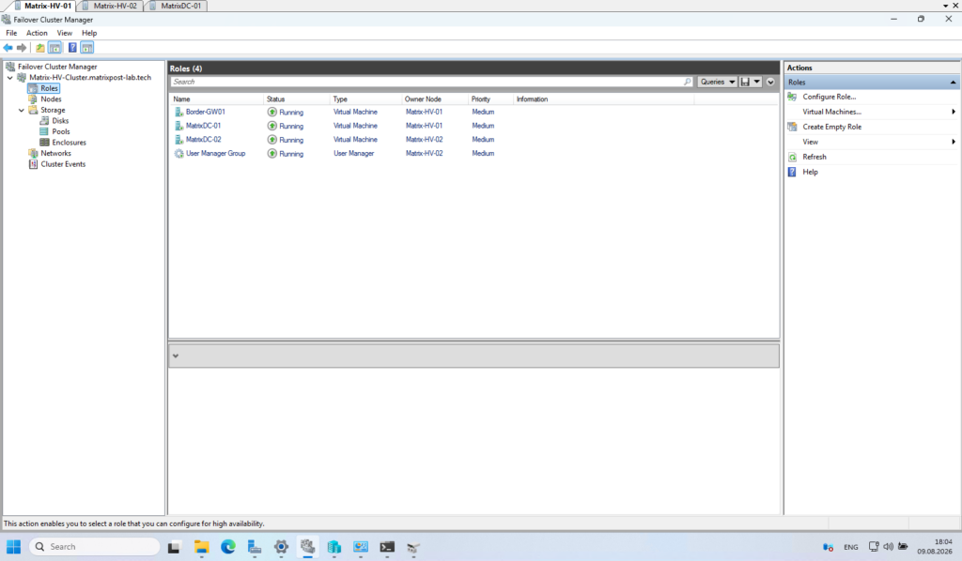Switch to the Matrix-HV-02 tab
962x561 pixels.
pos(111,6)
